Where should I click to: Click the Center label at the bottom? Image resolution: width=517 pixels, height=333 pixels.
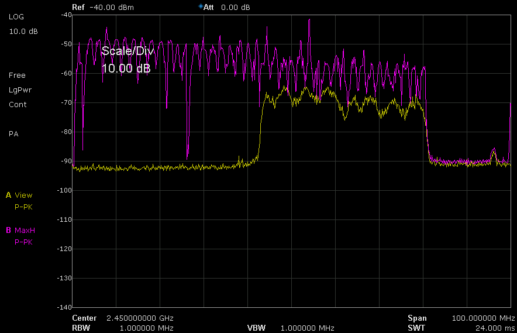84,318
